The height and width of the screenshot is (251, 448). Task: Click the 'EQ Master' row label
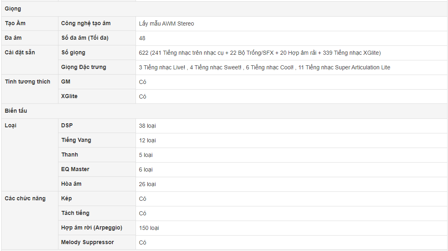click(75, 169)
